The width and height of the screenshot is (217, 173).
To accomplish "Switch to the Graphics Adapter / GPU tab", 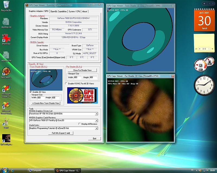I will (39, 11).
